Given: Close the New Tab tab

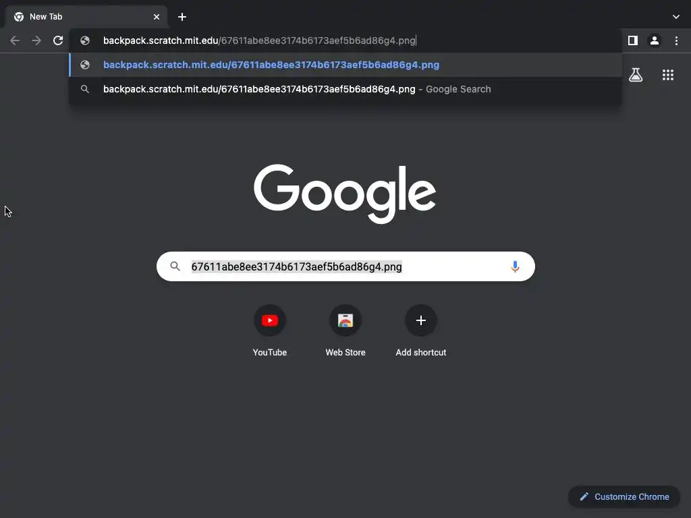Looking at the screenshot, I should click(157, 17).
